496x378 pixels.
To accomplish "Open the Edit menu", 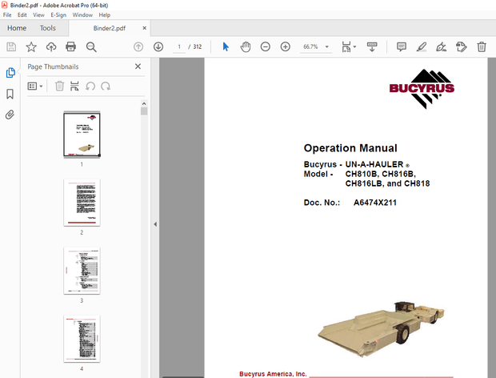I will click(x=22, y=15).
